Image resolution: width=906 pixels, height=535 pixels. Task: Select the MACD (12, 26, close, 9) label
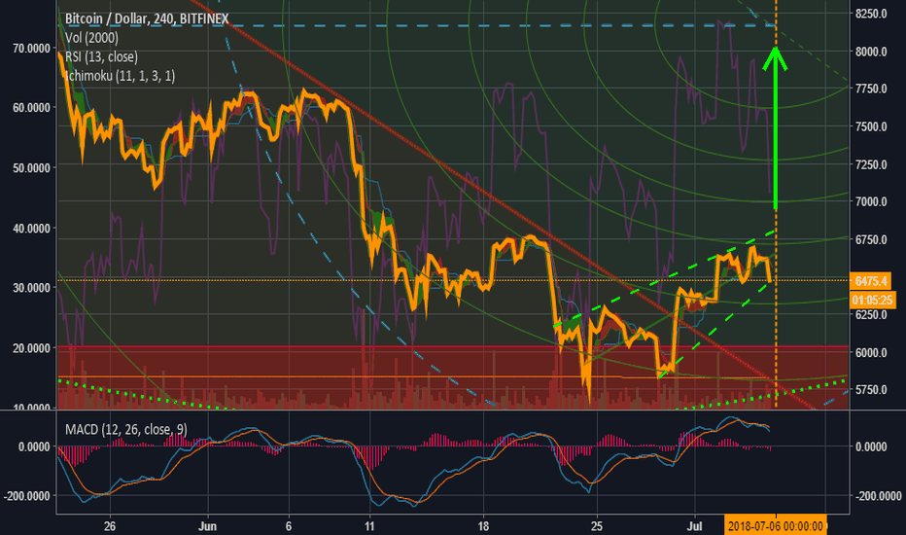[x=126, y=429]
